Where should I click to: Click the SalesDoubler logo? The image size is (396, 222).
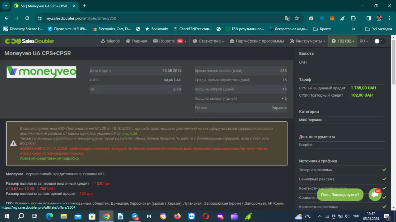29,41
